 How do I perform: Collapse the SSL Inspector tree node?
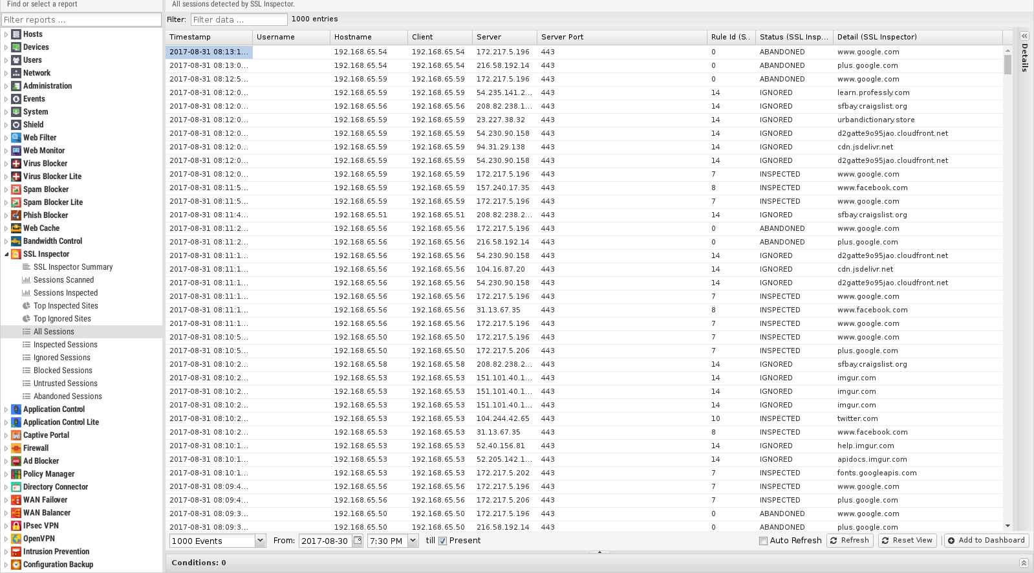point(6,254)
